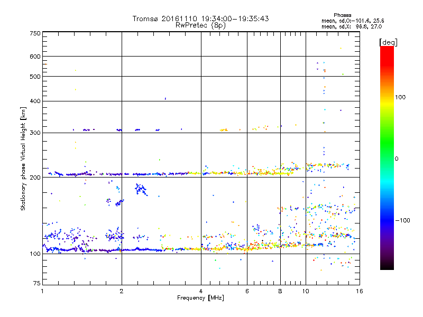Click the 'Stationary phase Virtual Height [km]' axis label

point(23,159)
